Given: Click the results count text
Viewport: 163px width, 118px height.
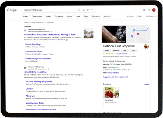Looking at the screenshot, I should pyautogui.click(x=39, y=23).
